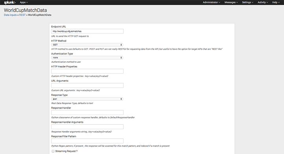Screen dimensions: 284x154
Task: Click the URL Arguments field
Action: click(x=87, y=85)
